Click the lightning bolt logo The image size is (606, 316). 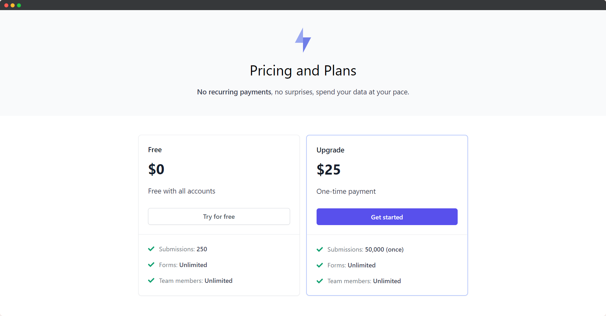coord(303,40)
